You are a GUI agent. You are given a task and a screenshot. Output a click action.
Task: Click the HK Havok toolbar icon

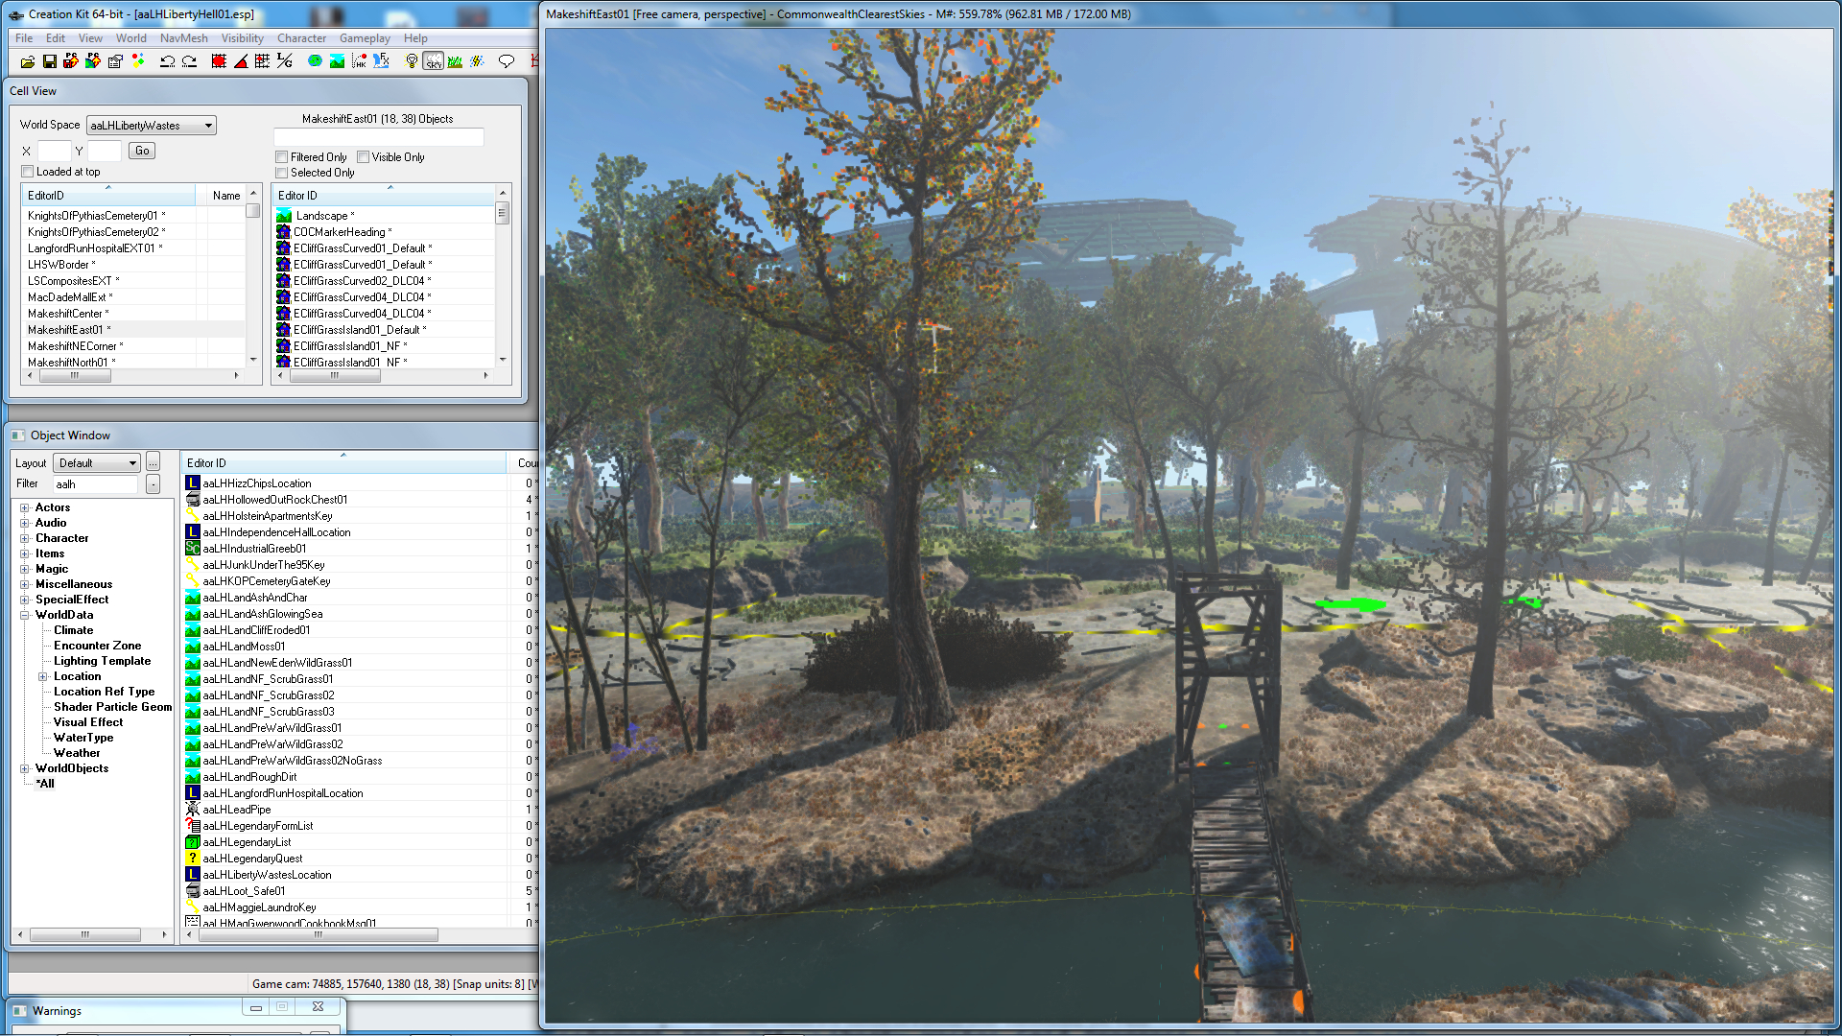(359, 61)
